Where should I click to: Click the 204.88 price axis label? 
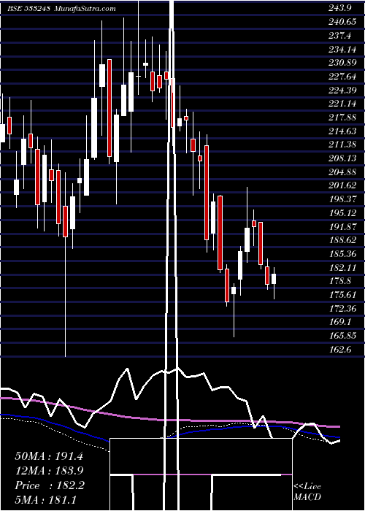[x=342, y=172]
